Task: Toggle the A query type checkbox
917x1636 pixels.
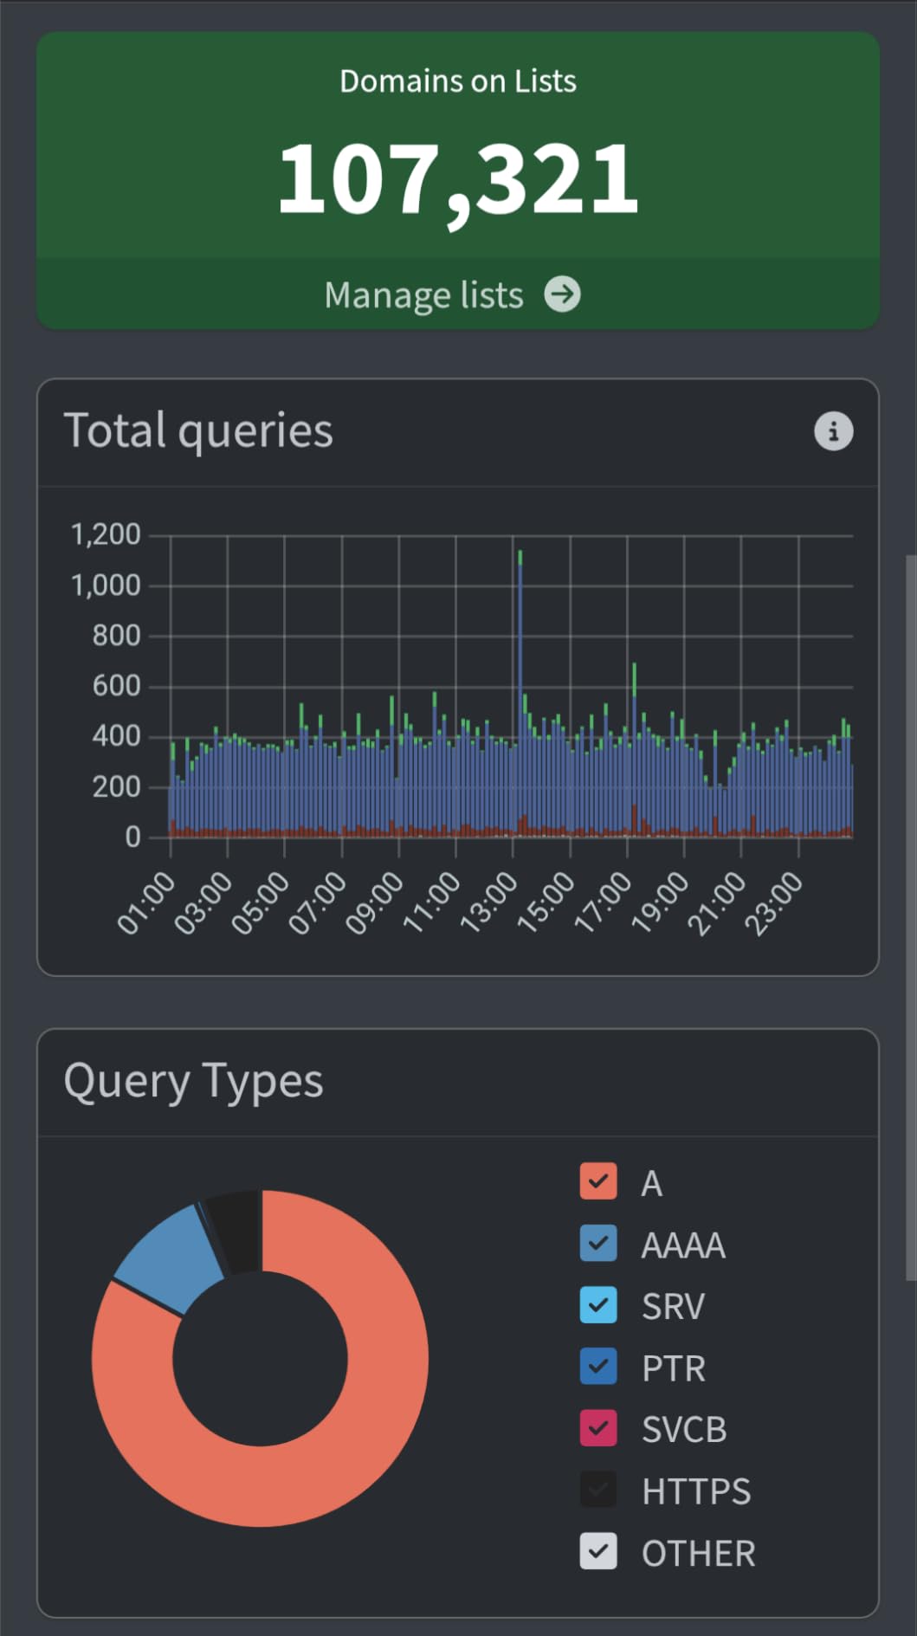Action: click(598, 1181)
